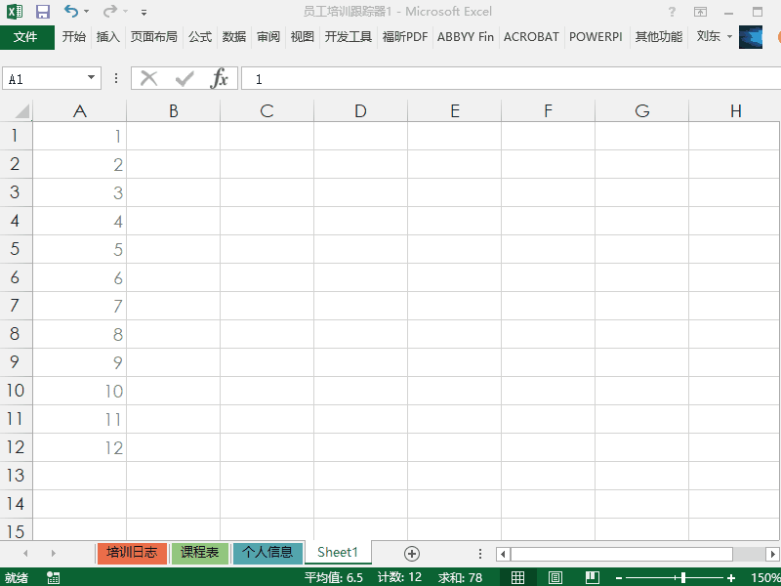The image size is (781, 586).
Task: Click the Undo arrow icon
Action: pyautogui.click(x=70, y=12)
